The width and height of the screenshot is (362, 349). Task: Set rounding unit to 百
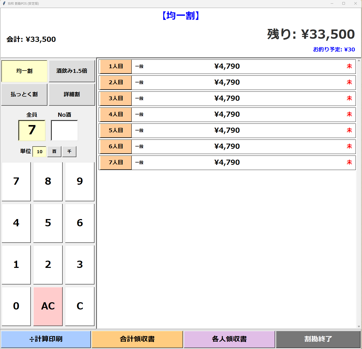point(54,152)
